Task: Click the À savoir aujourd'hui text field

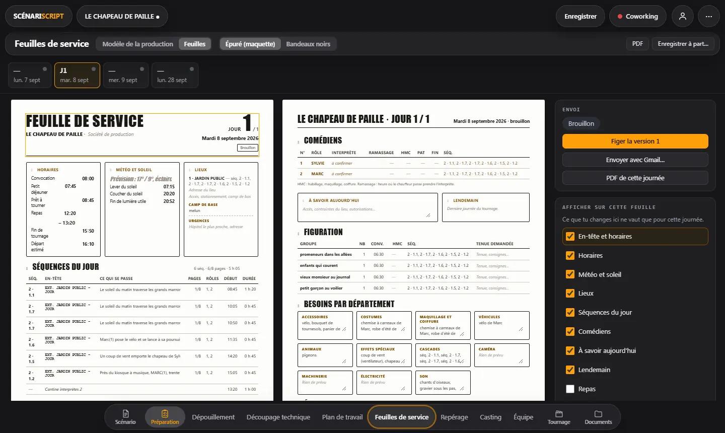Action: (x=368, y=211)
